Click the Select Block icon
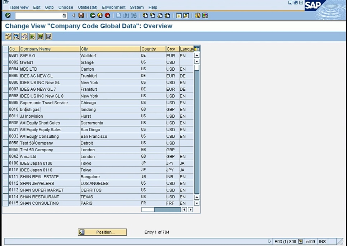347x246 pixels. click(41, 37)
